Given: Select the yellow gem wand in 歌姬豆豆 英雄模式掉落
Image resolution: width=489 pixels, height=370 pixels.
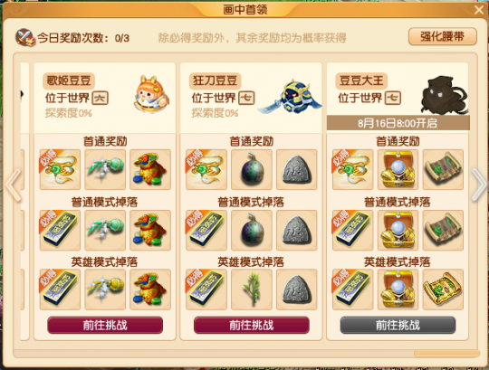Looking at the screenshot, I should pyautogui.click(x=105, y=289).
